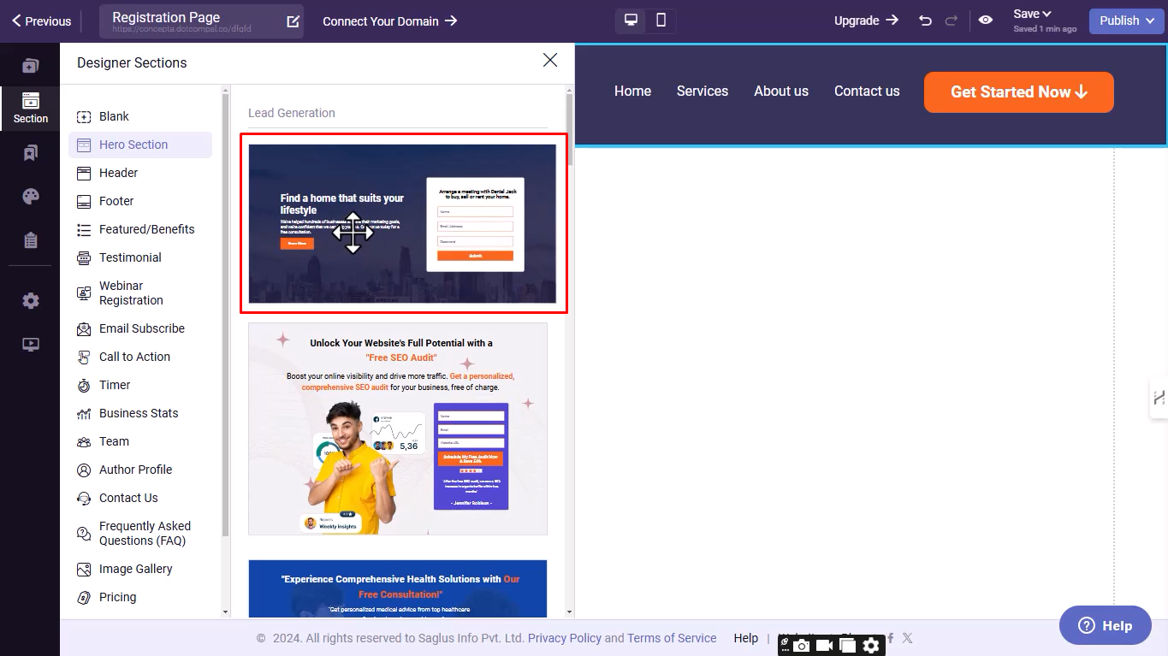Image resolution: width=1168 pixels, height=656 pixels.
Task: Open the color palette theme icon
Action: point(30,197)
